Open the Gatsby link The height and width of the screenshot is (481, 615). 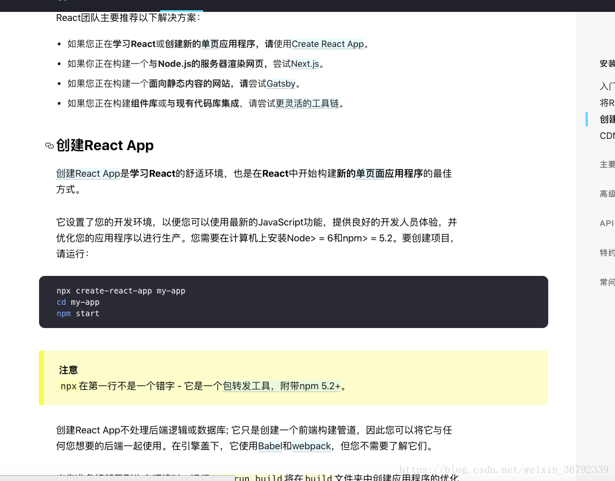click(281, 84)
